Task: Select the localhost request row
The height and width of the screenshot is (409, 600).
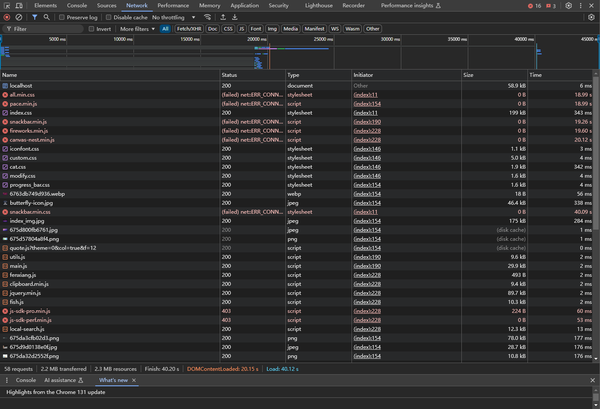Action: (296, 86)
